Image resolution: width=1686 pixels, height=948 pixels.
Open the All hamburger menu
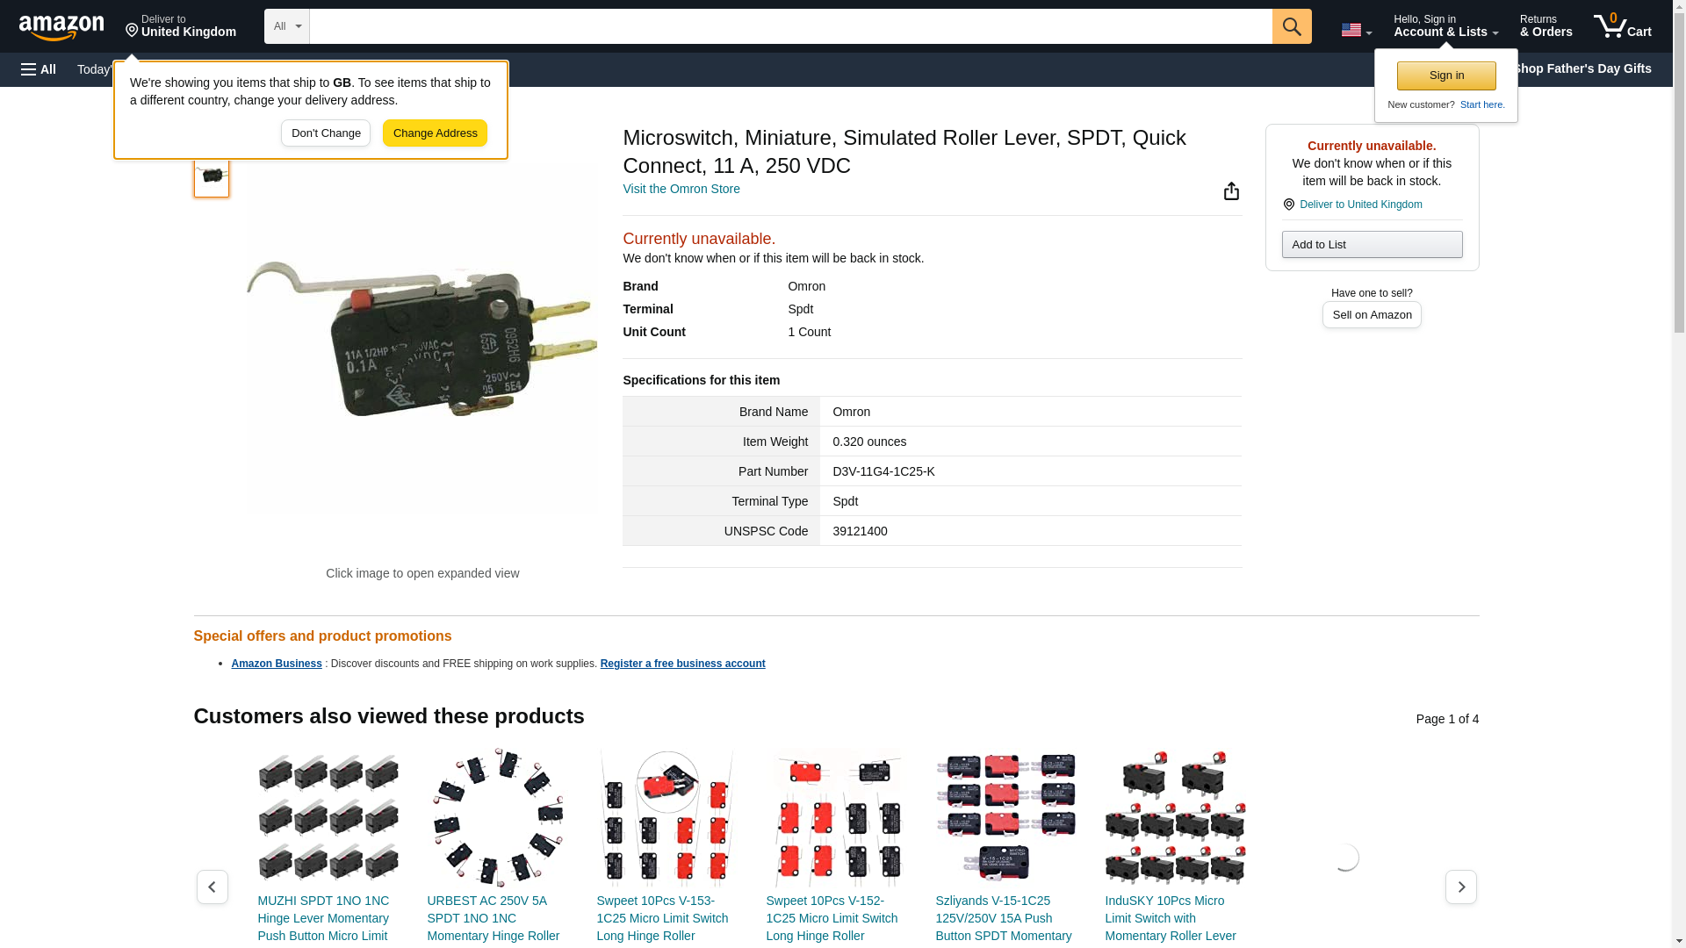click(x=39, y=69)
